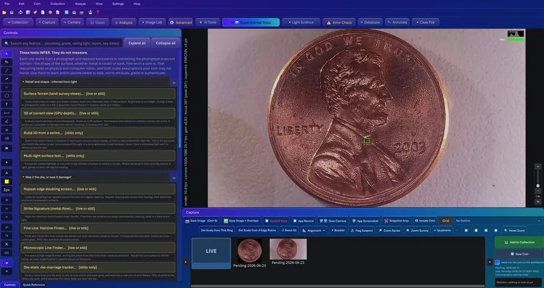Toggle the Save into the coin checkbox
Viewport: 544px width, 288px height.
(497, 263)
